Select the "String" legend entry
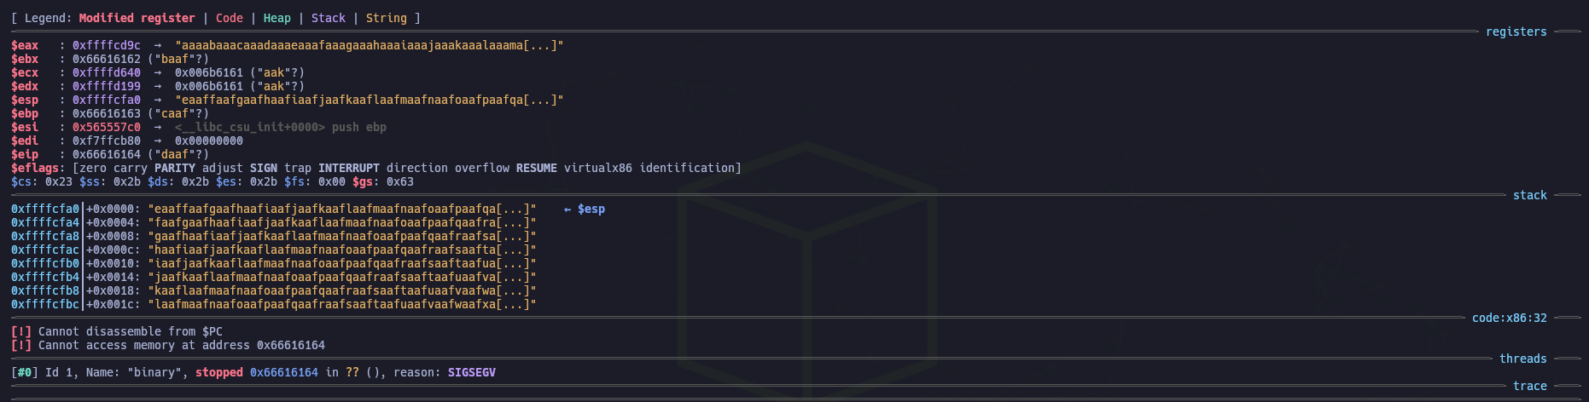 coord(386,18)
